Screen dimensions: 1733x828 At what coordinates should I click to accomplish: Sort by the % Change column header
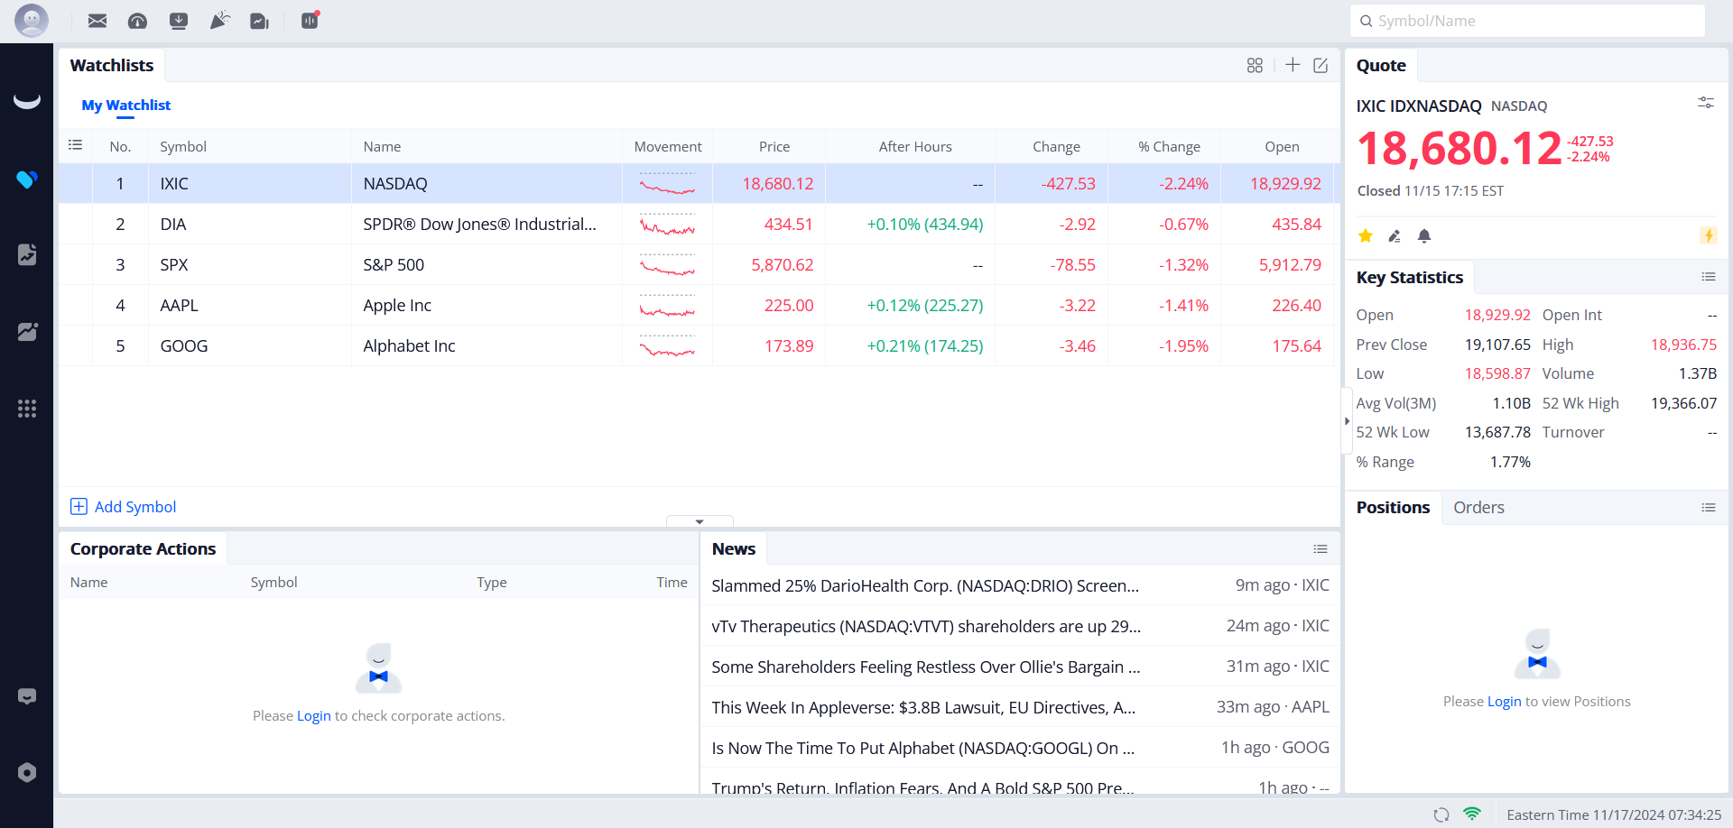(x=1169, y=146)
